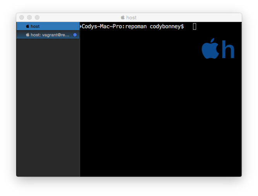Close the terminal window
This screenshot has height=196, width=258.
click(22, 17)
